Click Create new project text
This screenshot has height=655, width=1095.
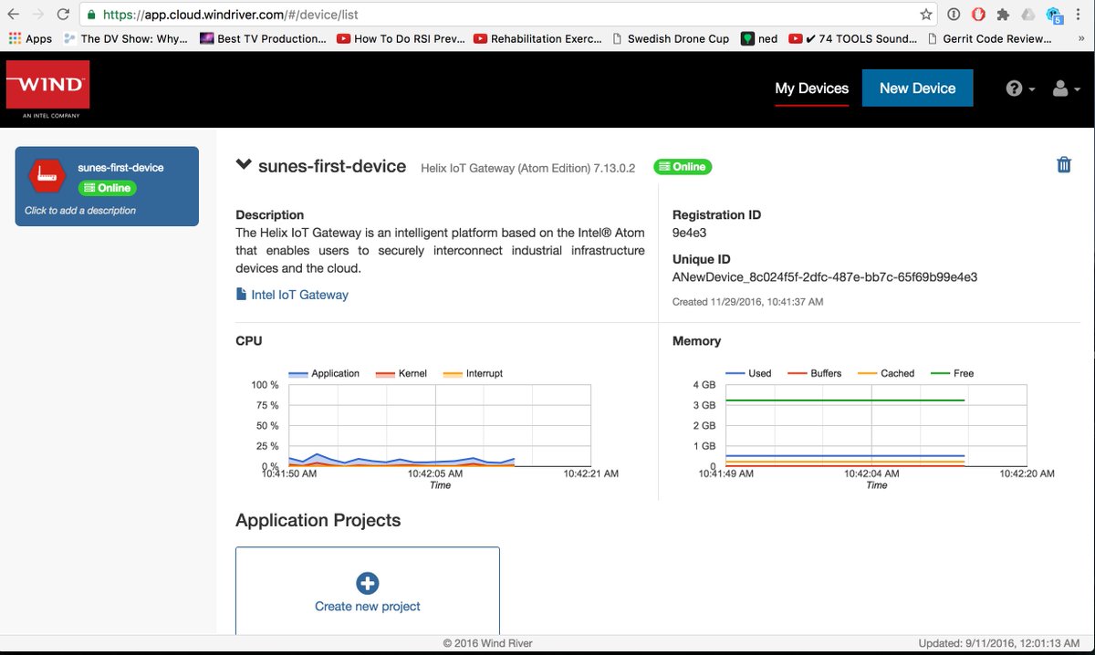pos(368,606)
